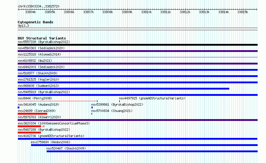Open esv3620334 (1000GenomesConsortiumPhase3) label

click(x=54, y=123)
